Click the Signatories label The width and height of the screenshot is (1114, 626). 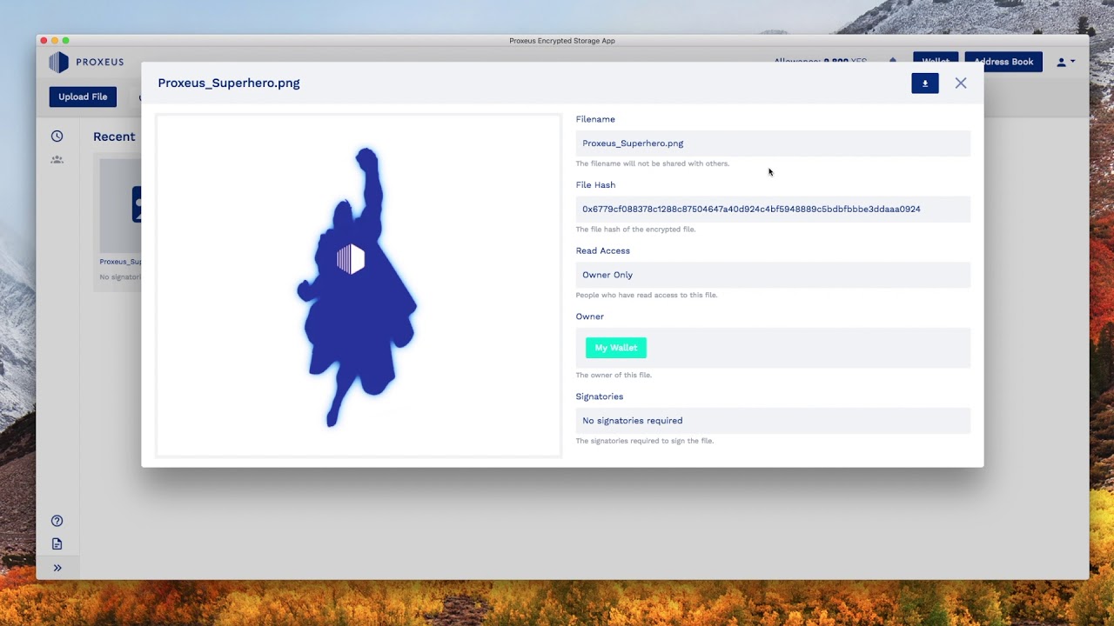point(600,396)
